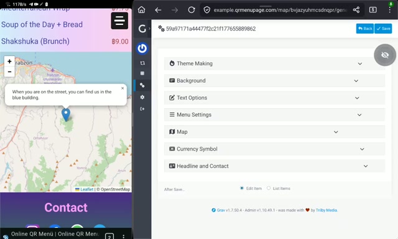Viewport: 398px width, 239px height.
Task: Select the List Items radio option
Action: tap(268, 188)
